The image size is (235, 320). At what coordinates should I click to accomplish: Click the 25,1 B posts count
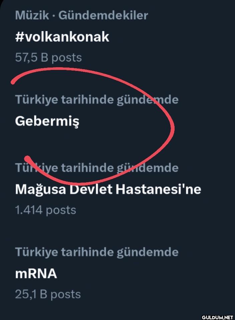click(48, 294)
